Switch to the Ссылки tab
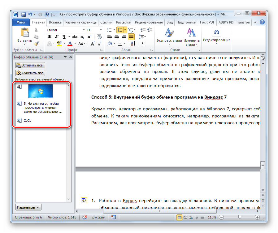This screenshot has width=278, height=233. click(x=106, y=22)
